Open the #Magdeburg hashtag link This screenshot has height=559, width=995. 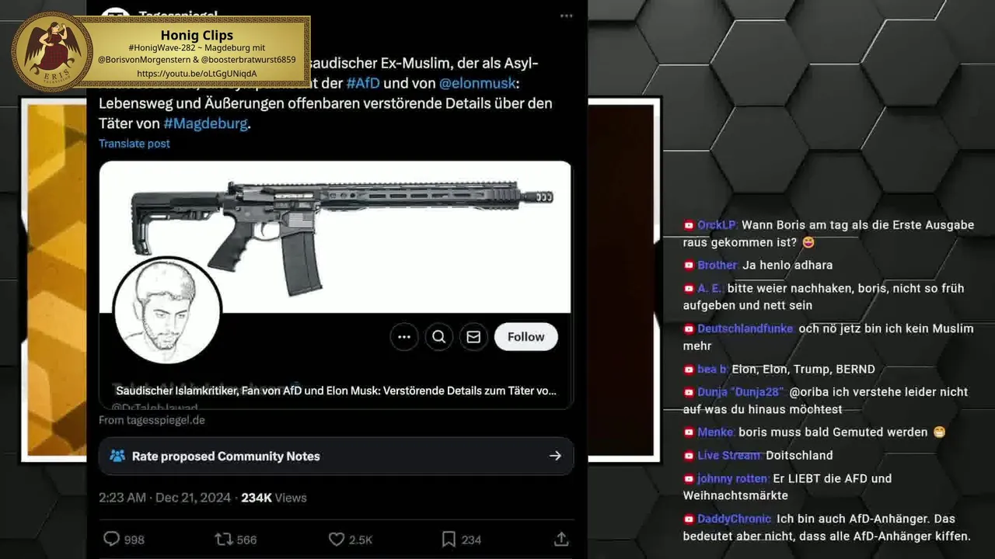(206, 123)
